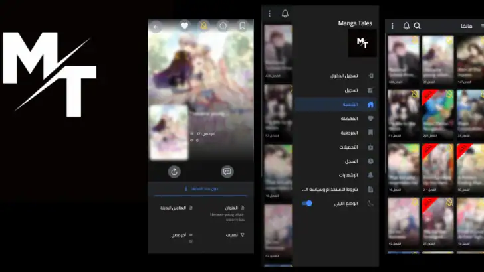Image resolution: width=484 pixels, height=272 pixels.
Task: Open the comments chat bubble button
Action: [x=227, y=172]
